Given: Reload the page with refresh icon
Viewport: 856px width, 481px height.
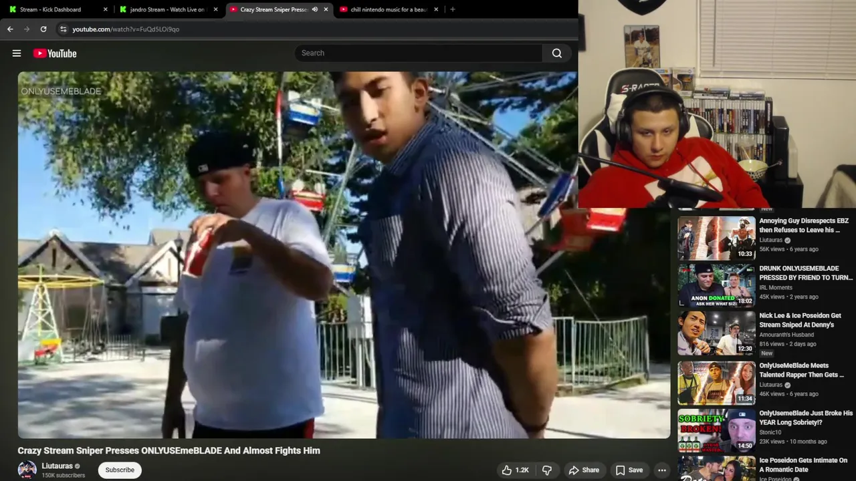Looking at the screenshot, I should click(x=43, y=29).
